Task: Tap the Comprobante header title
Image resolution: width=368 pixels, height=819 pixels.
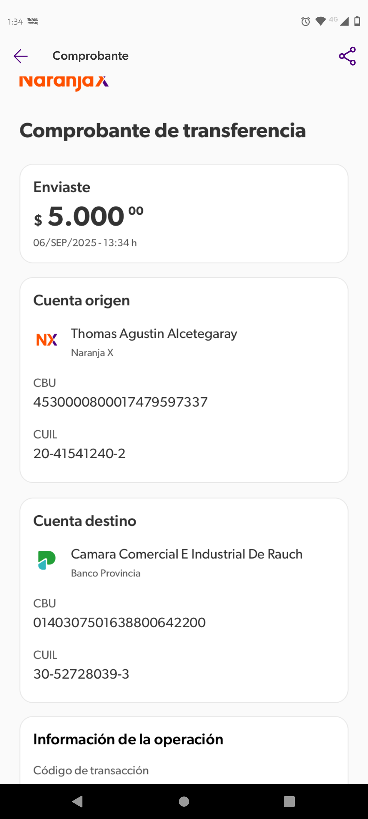Action: 90,56
